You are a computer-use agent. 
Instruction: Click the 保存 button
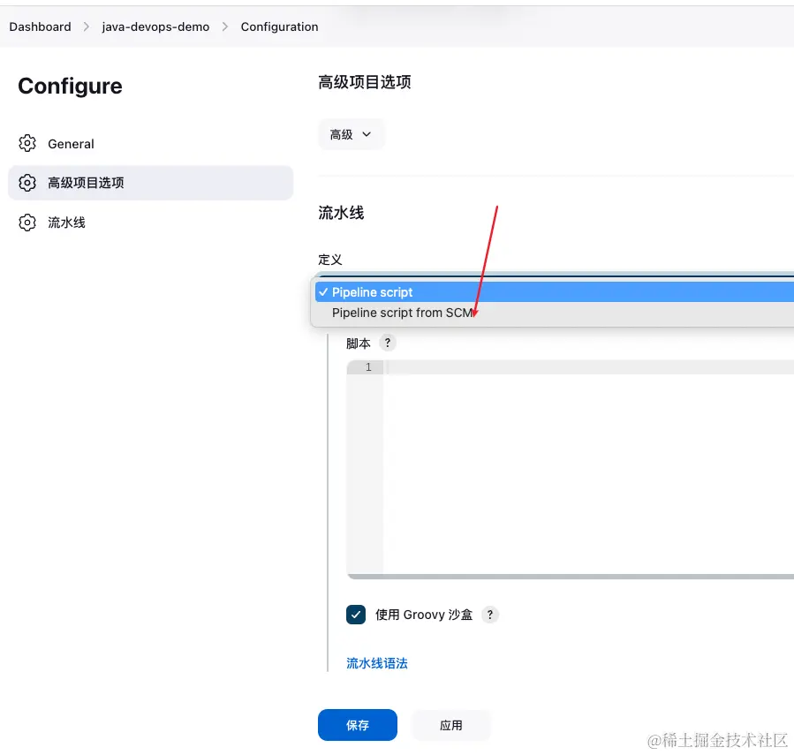pos(358,725)
